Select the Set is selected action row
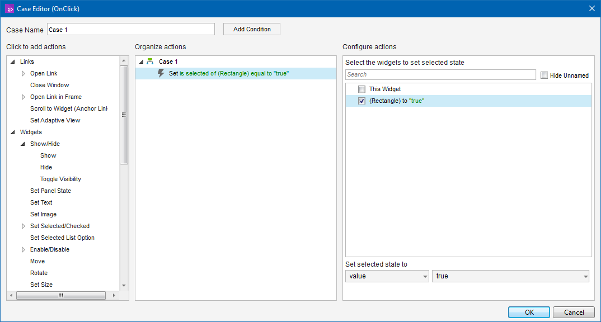The width and height of the screenshot is (601, 322). tap(236, 74)
